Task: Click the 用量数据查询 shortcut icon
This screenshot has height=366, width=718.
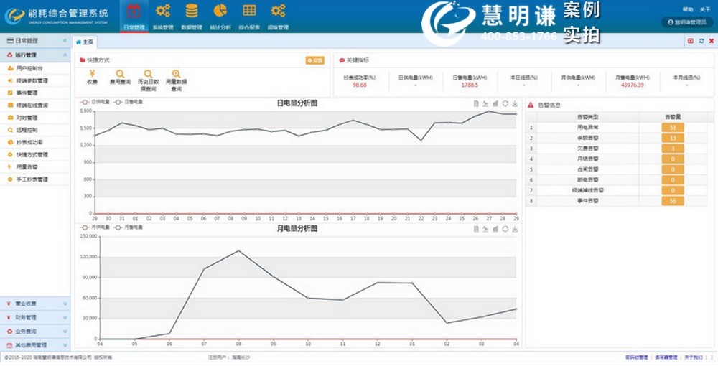Action: click(x=176, y=74)
